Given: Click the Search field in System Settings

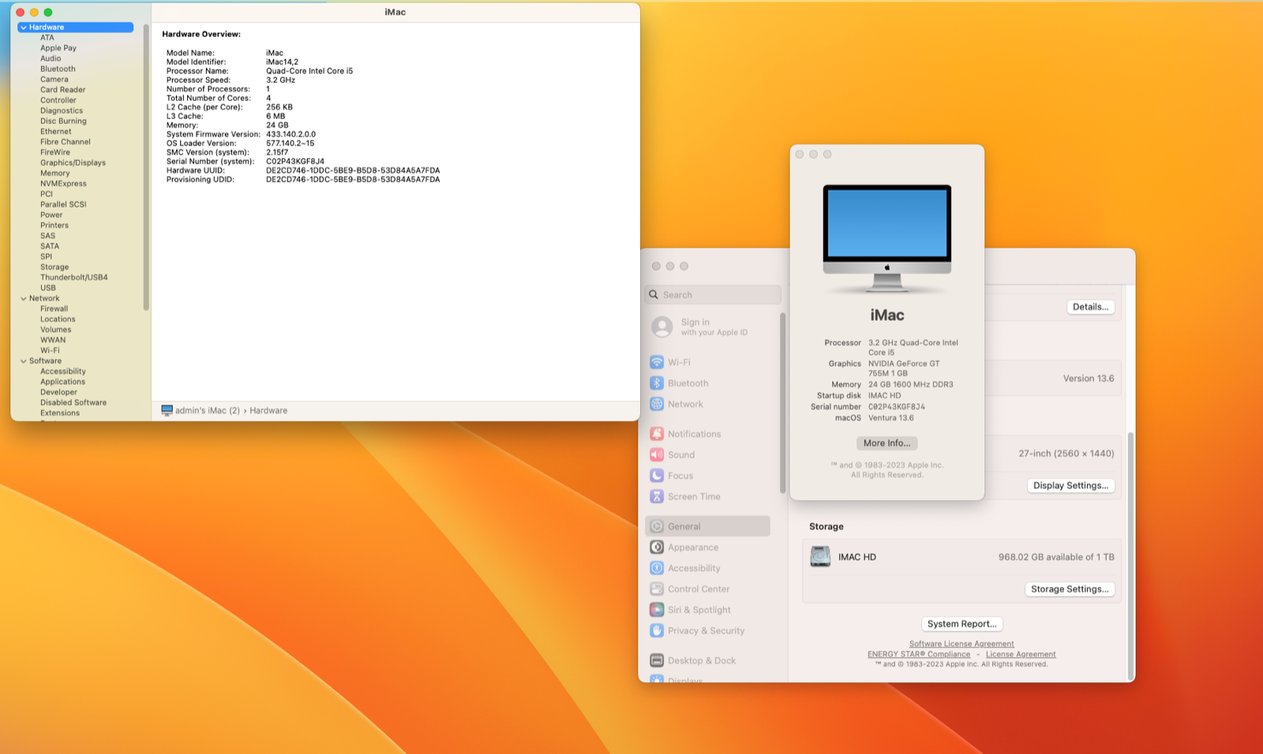Looking at the screenshot, I should (713, 295).
